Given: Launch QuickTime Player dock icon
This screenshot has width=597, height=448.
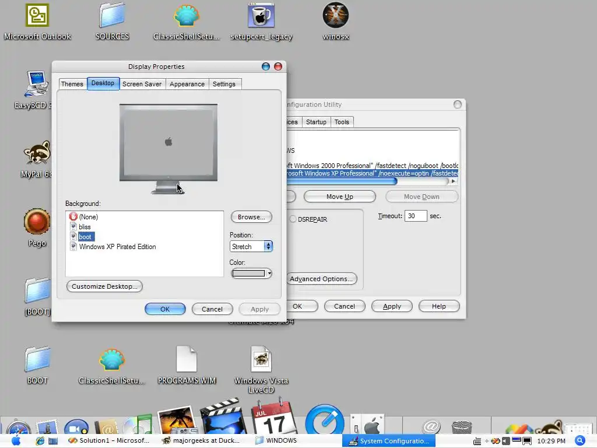Looking at the screenshot, I should (324, 420).
